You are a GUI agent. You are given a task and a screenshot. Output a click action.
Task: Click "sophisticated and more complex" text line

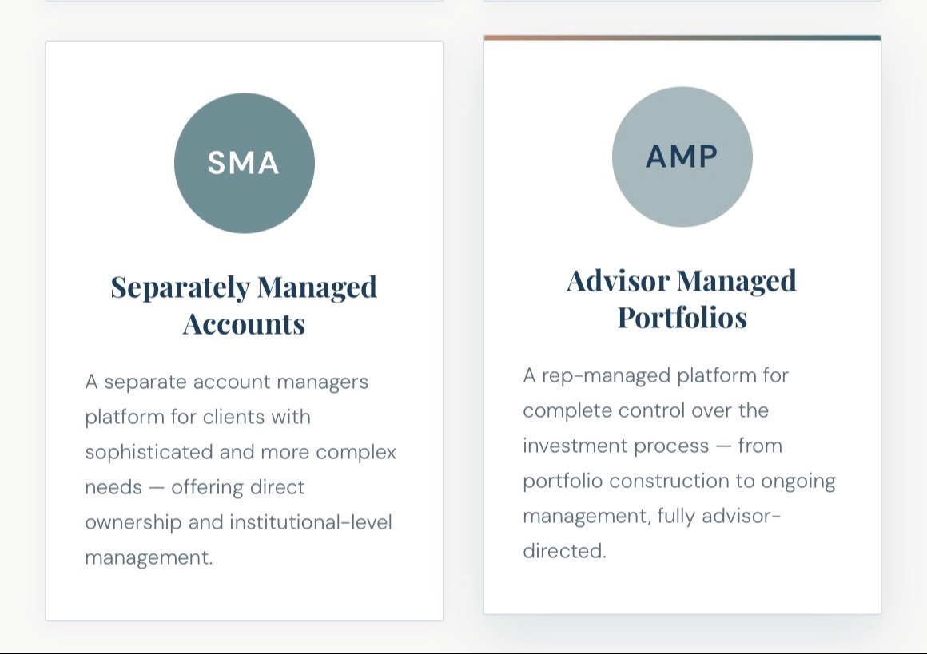pyautogui.click(x=241, y=452)
